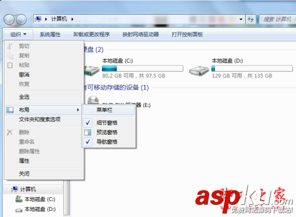Select 本地磁盘 (D:) in the navigation tree

(40, 209)
